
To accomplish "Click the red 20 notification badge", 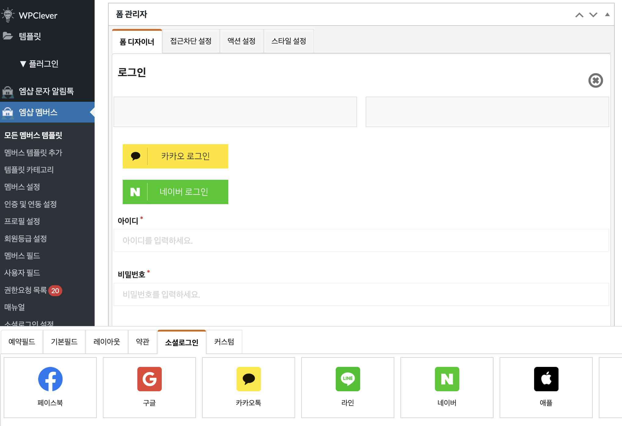I will pyautogui.click(x=55, y=291).
